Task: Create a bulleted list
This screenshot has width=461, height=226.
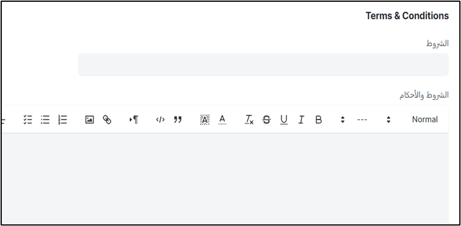Action: pos(45,120)
